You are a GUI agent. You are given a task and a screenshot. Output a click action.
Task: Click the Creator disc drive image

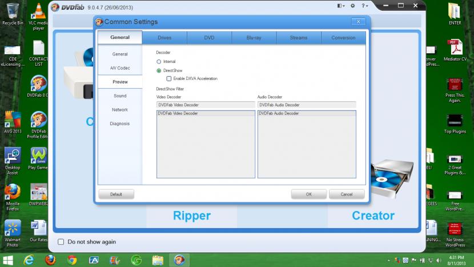tap(392, 178)
